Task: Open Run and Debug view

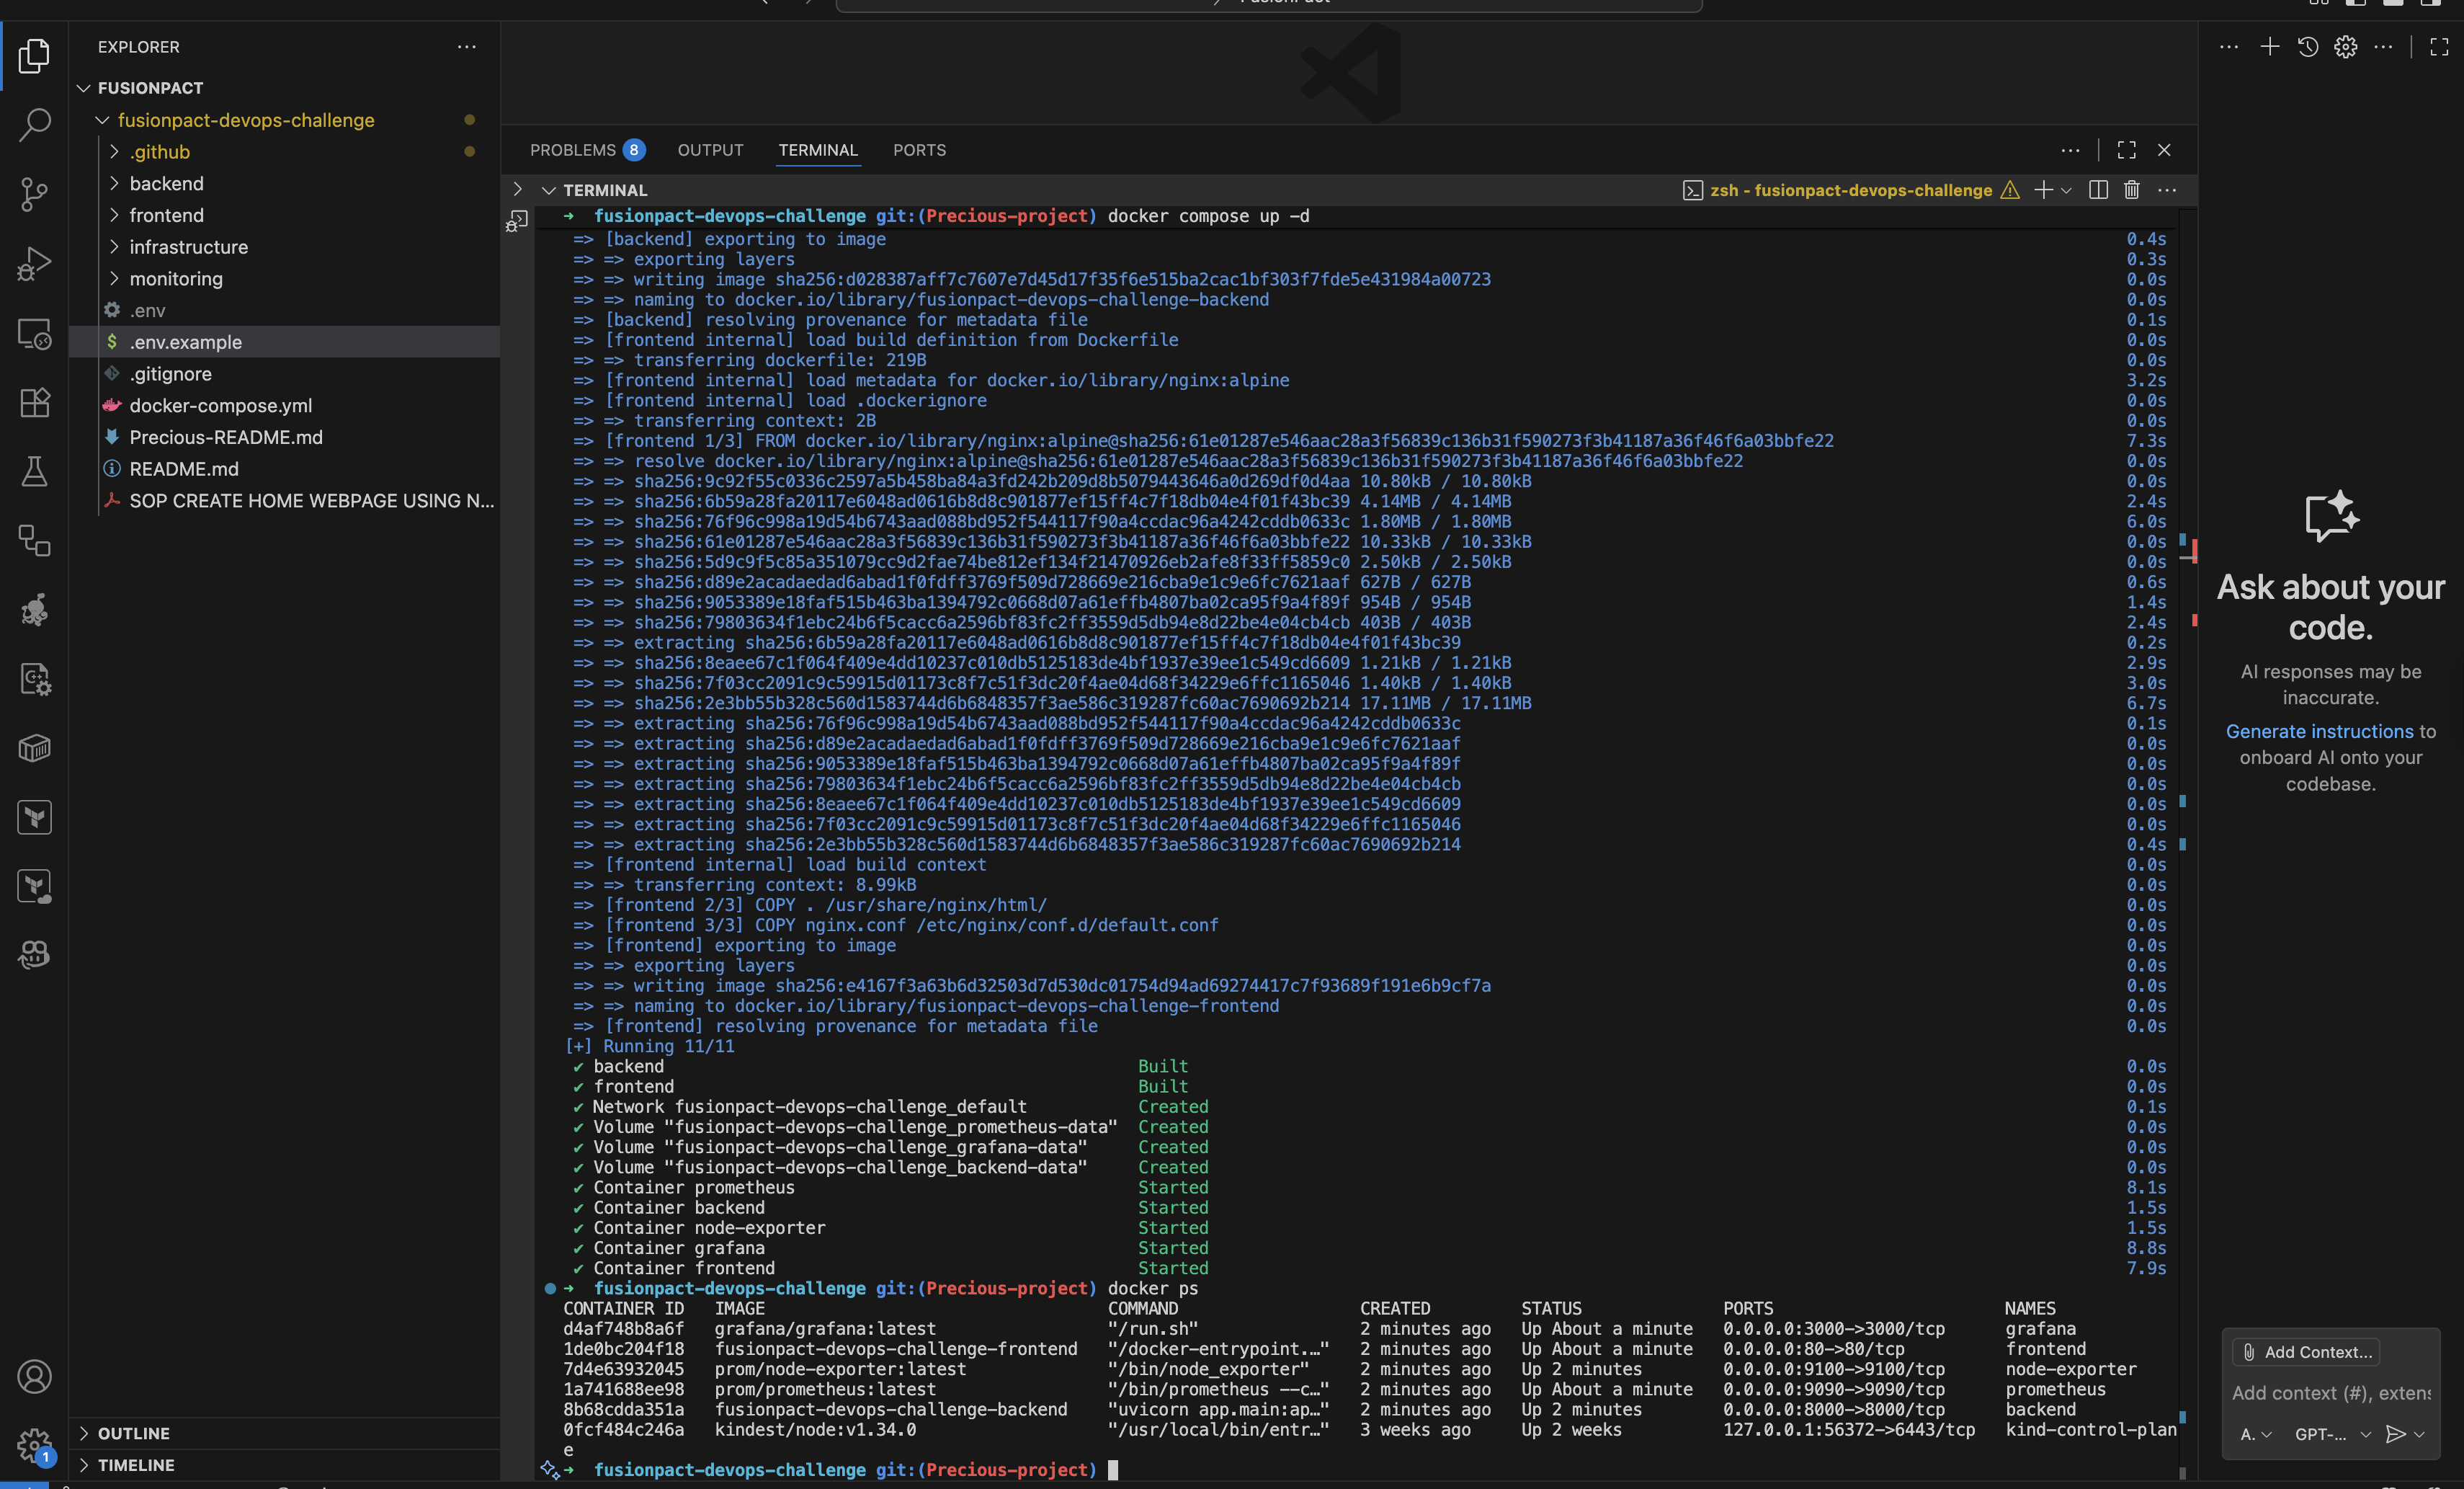Action: [x=35, y=263]
